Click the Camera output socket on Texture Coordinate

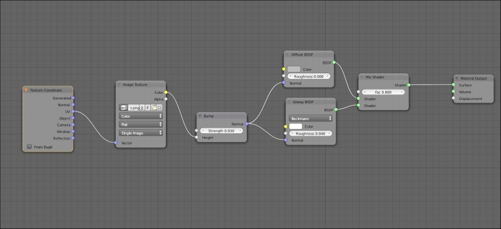point(73,125)
